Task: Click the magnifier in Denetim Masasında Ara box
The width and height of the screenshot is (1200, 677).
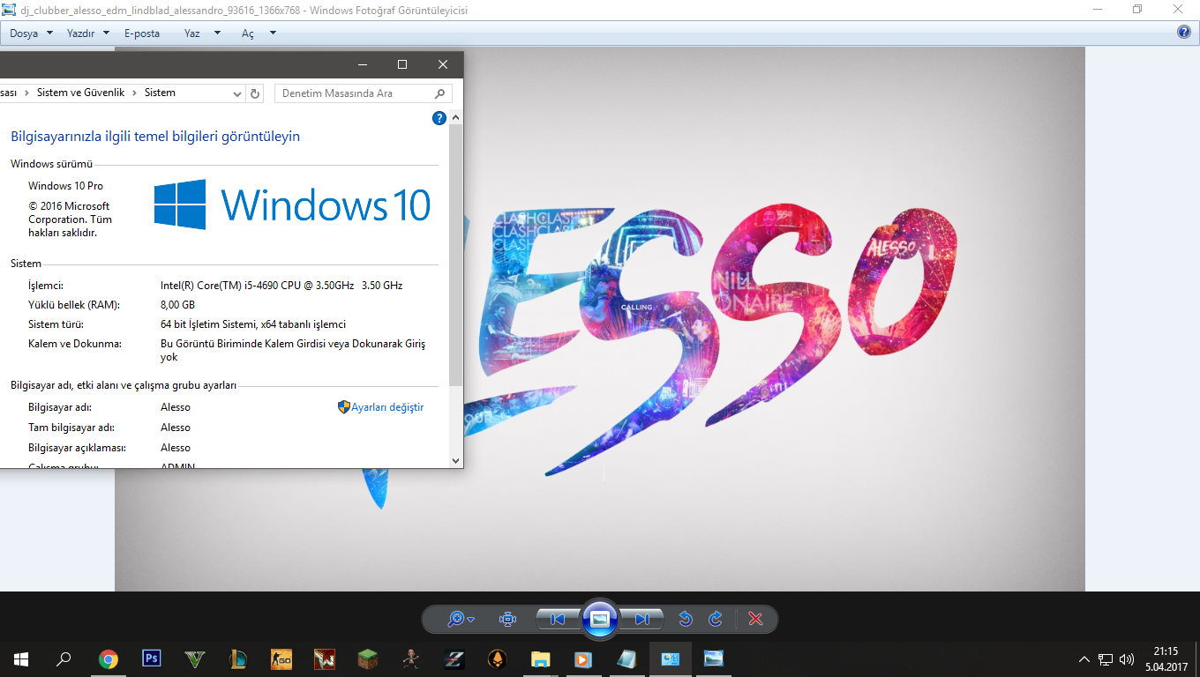Action: pos(439,93)
